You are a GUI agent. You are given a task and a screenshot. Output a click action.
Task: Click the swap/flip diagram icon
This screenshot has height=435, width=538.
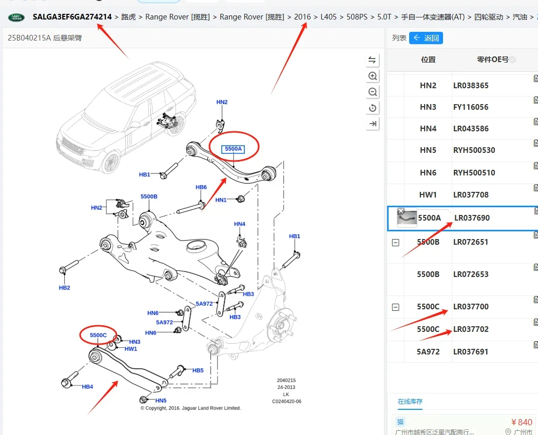(372, 60)
